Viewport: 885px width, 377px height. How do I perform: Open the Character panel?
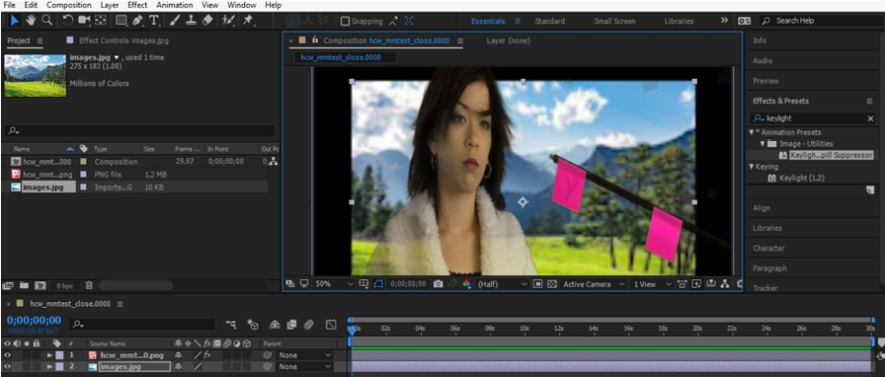[x=769, y=247]
